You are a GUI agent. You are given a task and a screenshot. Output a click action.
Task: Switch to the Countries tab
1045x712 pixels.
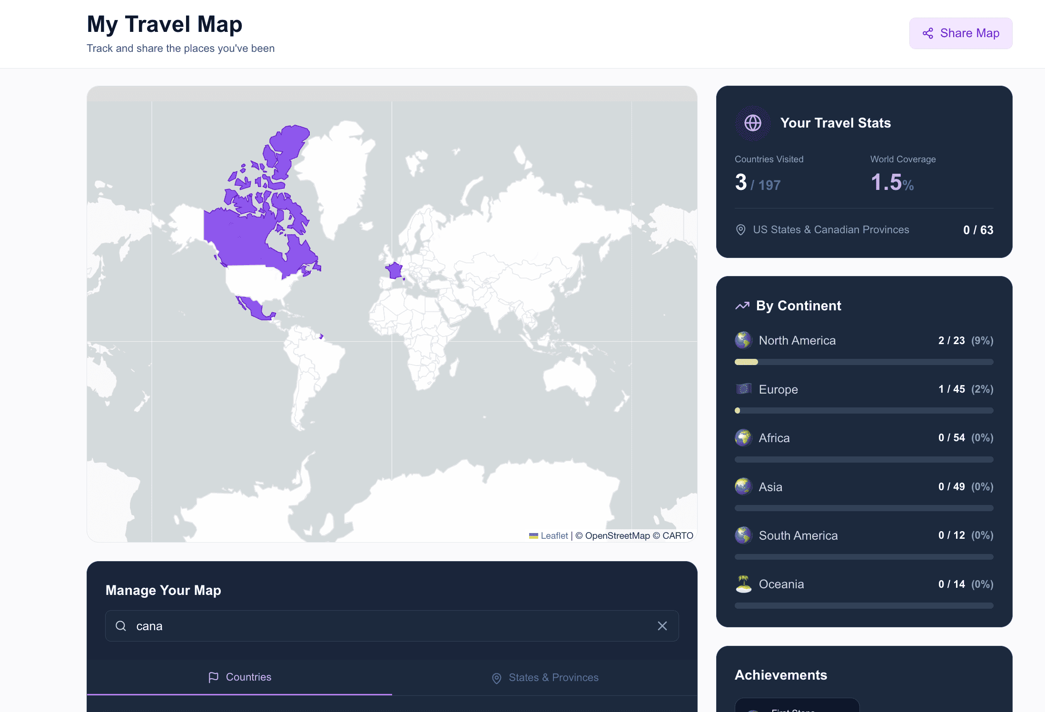point(239,677)
